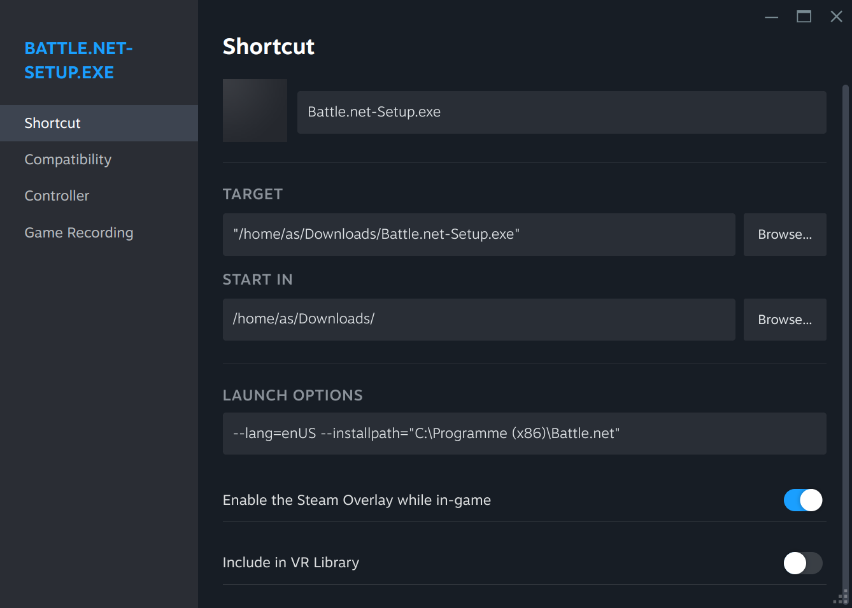Image resolution: width=852 pixels, height=608 pixels.
Task: Browse for a new TARGET executable
Action: [x=785, y=234]
